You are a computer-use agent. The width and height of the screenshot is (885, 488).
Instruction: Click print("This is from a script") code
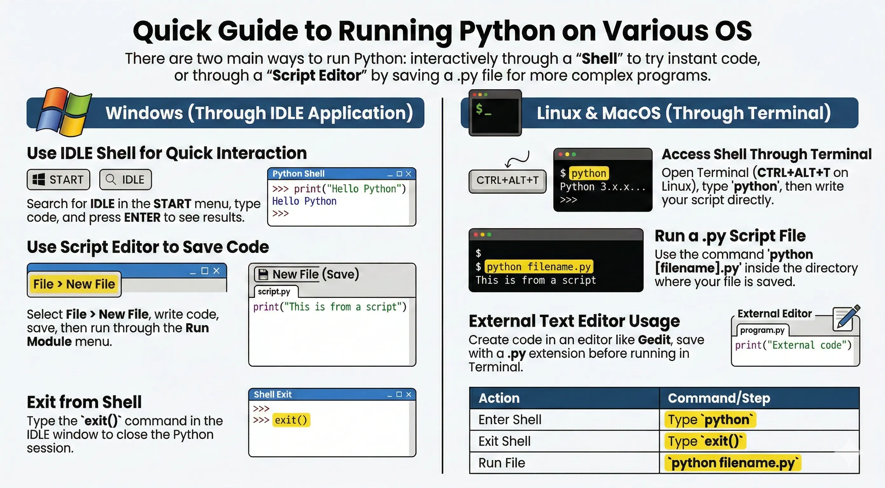point(330,307)
